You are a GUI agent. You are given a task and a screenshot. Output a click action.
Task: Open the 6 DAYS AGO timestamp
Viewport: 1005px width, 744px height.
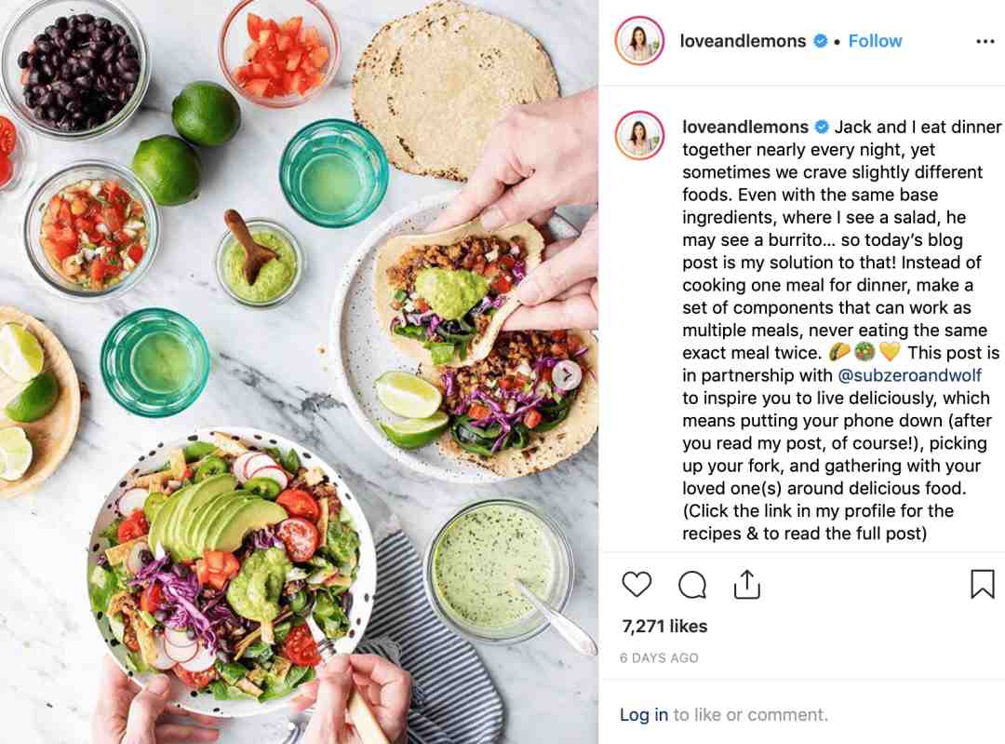[659, 658]
